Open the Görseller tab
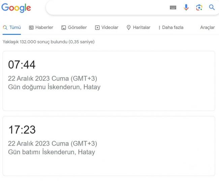219x181 pixels. click(74, 27)
